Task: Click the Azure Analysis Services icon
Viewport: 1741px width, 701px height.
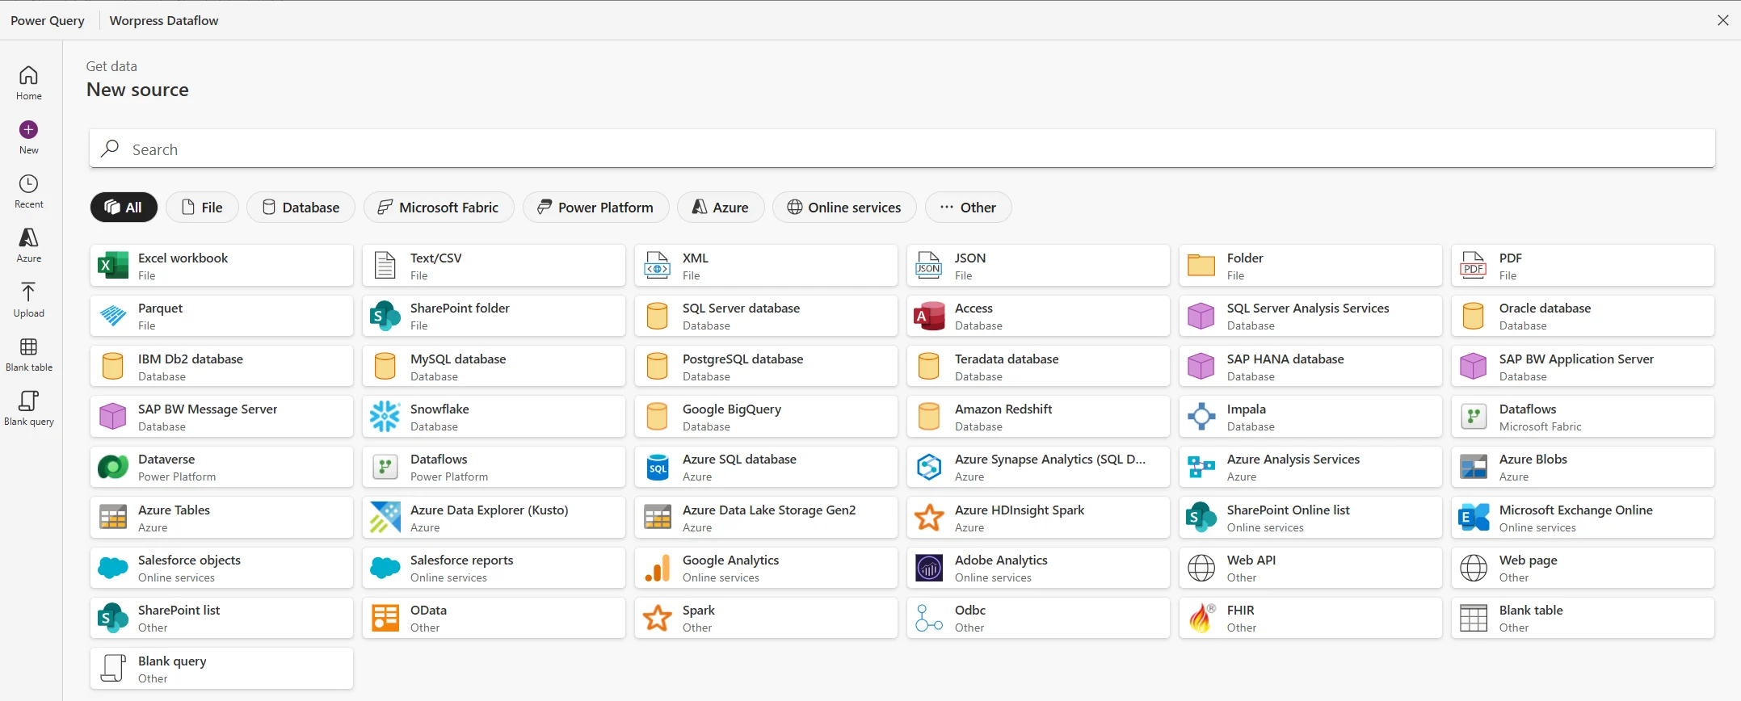Action: (x=1201, y=467)
